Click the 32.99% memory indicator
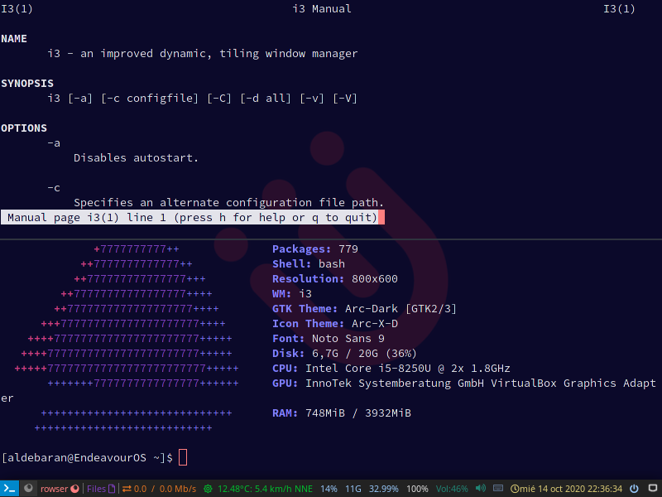The height and width of the screenshot is (497, 662). coord(383,489)
